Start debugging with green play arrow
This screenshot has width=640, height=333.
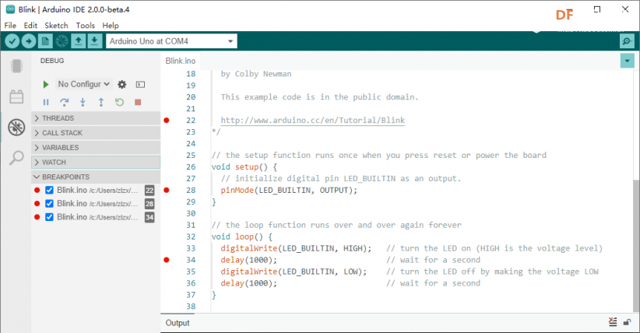[46, 85]
